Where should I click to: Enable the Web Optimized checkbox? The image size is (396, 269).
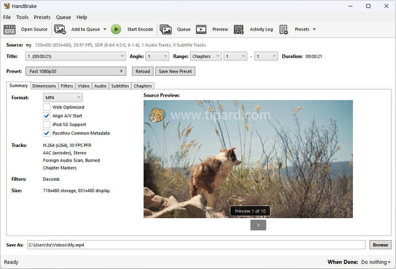point(46,107)
